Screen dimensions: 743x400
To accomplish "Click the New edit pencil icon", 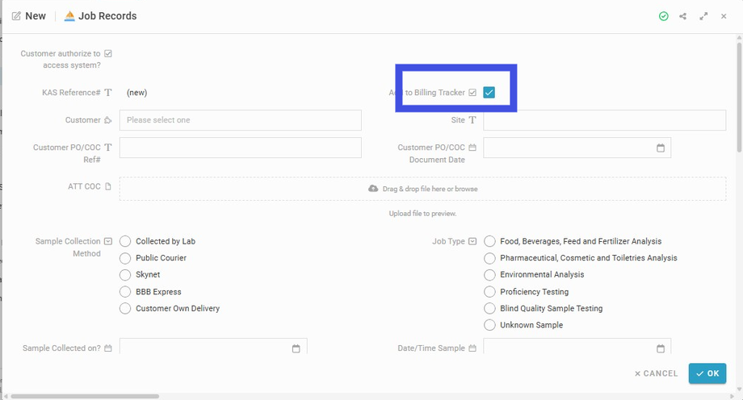I will (16, 16).
